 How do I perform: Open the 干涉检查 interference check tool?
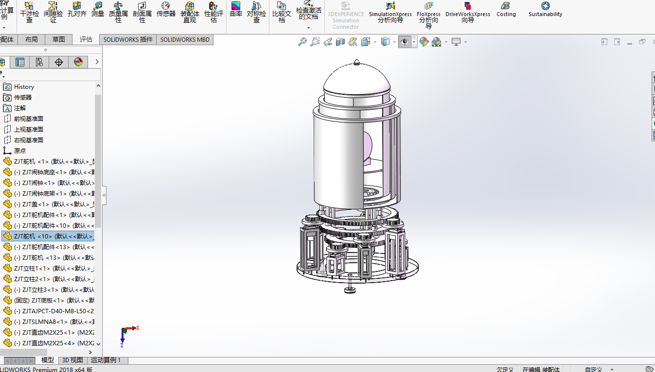tap(29, 12)
